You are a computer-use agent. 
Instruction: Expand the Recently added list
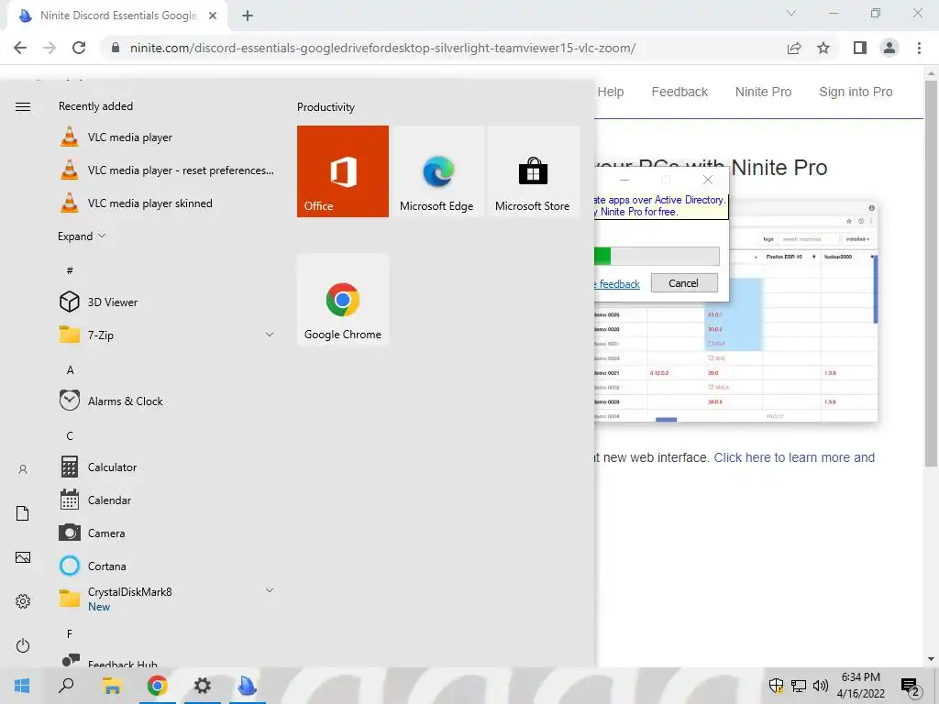click(x=82, y=236)
